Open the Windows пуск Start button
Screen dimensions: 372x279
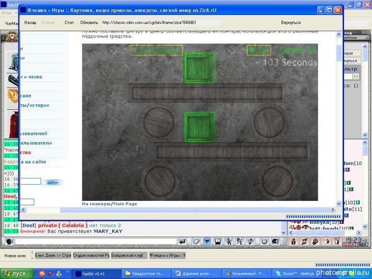[x=17, y=274]
